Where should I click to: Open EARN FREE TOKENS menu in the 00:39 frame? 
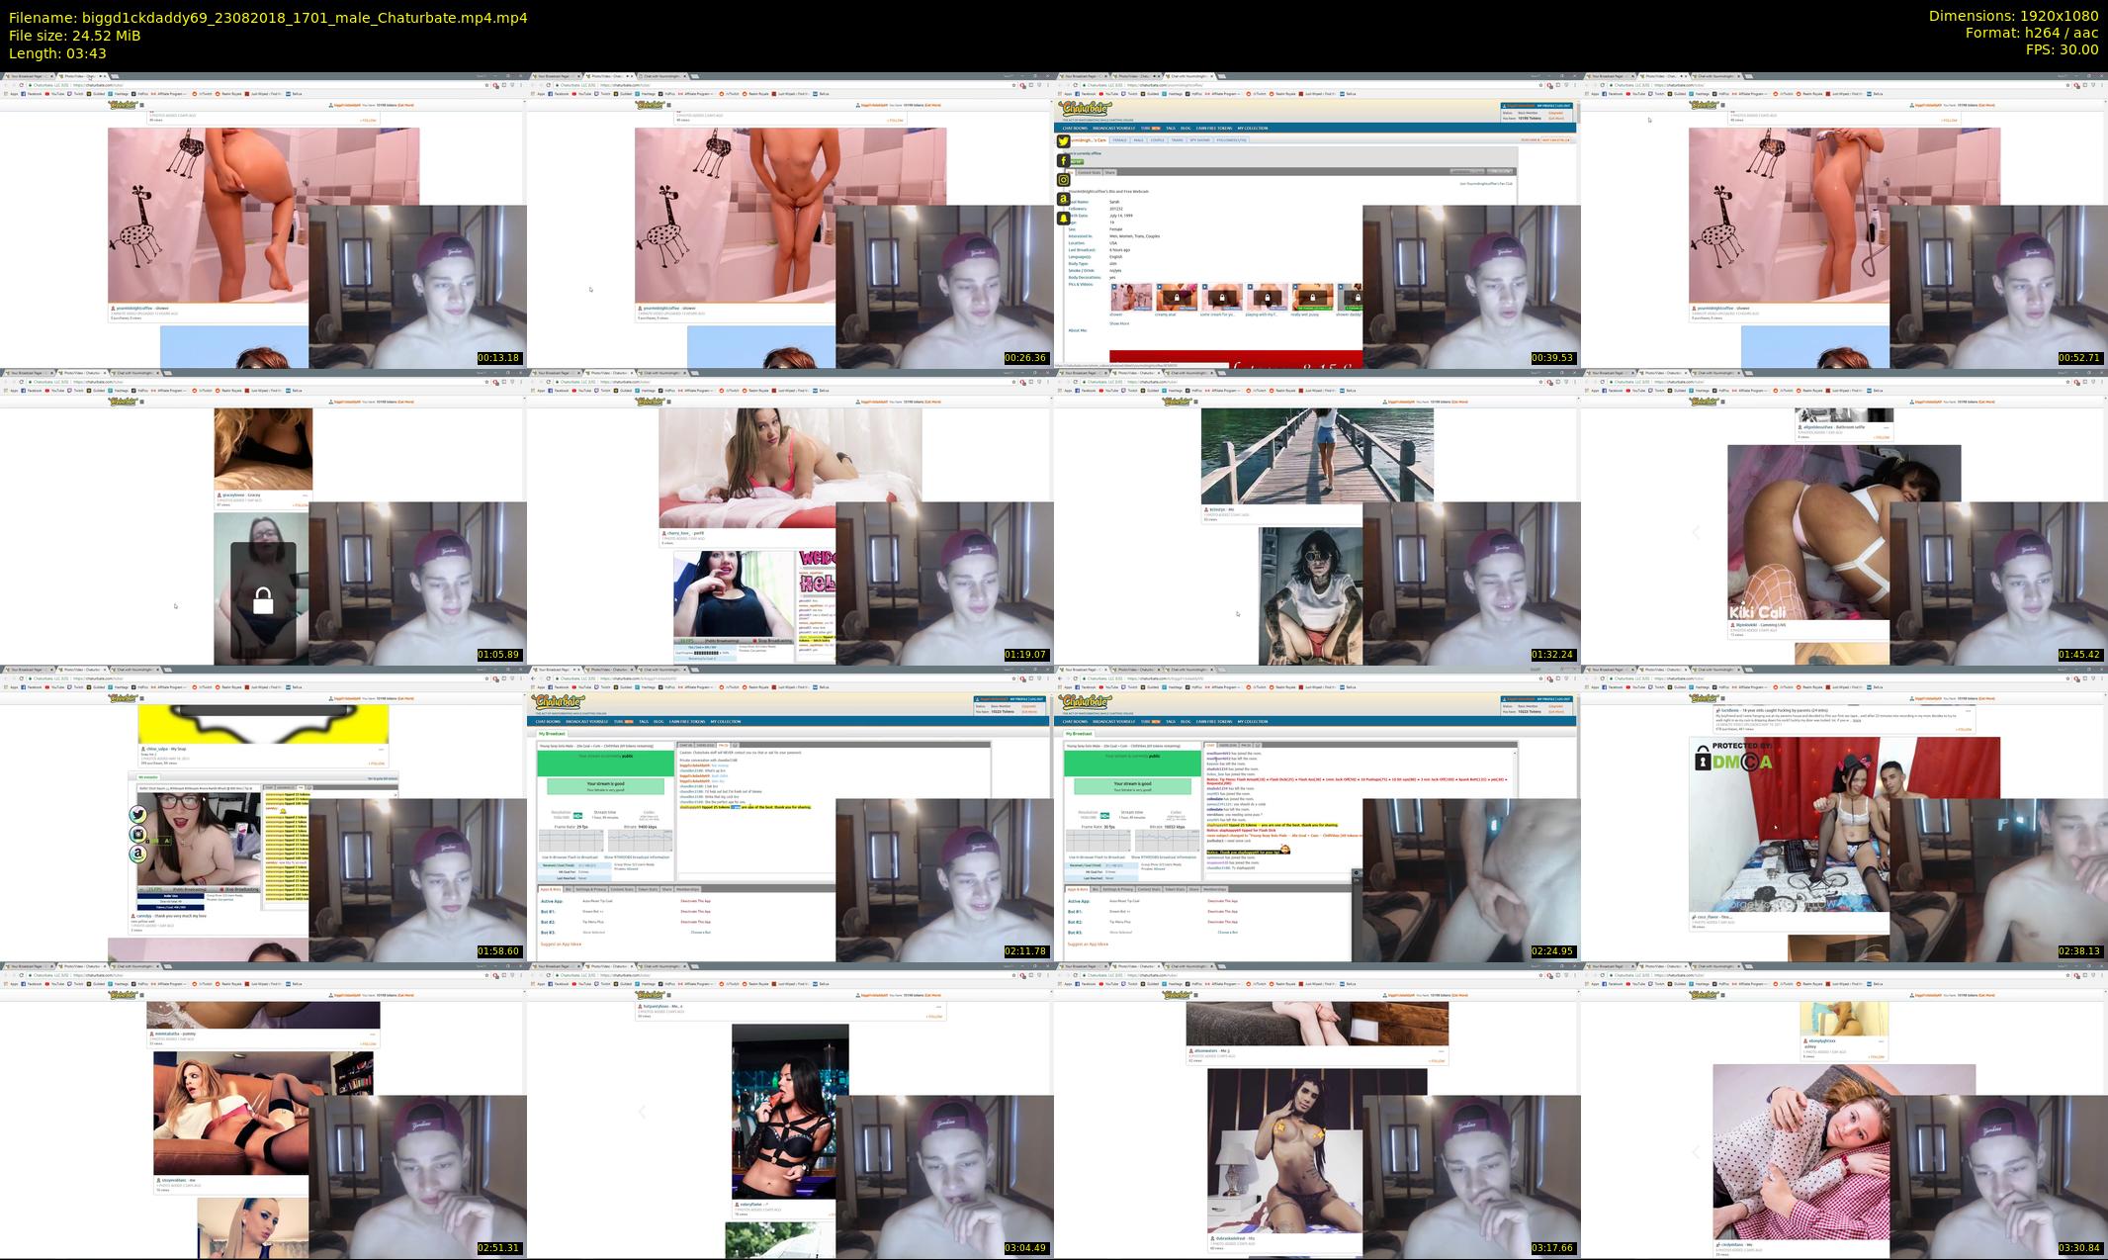pos(1214,128)
